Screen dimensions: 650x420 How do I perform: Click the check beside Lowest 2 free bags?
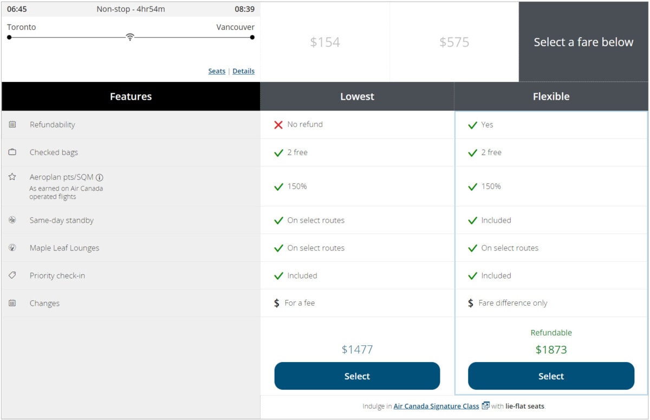[278, 153]
